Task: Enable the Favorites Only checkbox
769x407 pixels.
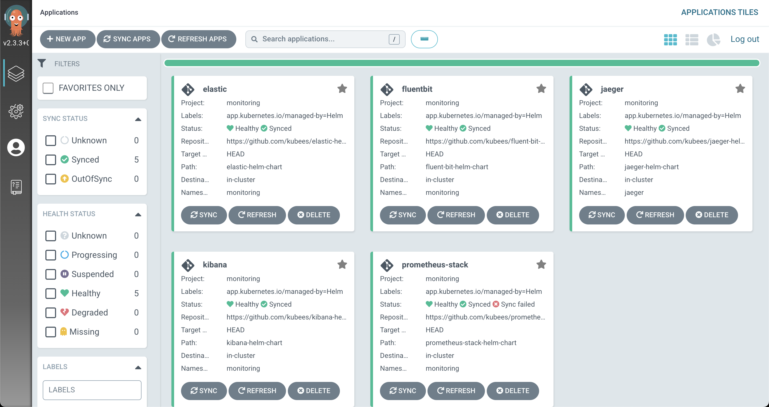Action: click(48, 88)
